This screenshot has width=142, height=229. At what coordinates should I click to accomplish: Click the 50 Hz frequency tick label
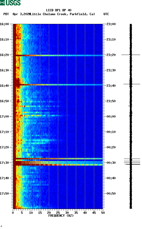click(103, 213)
